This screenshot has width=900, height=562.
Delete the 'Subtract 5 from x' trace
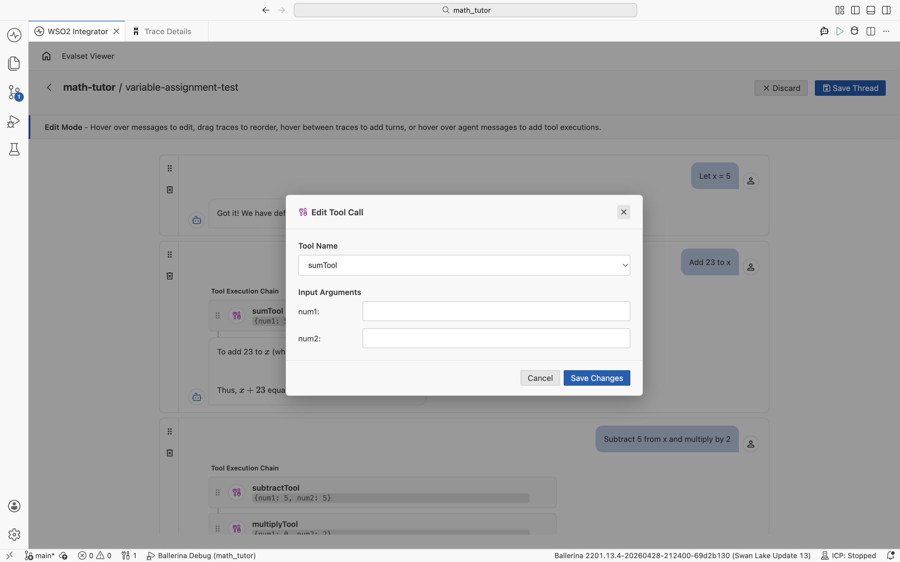170,453
